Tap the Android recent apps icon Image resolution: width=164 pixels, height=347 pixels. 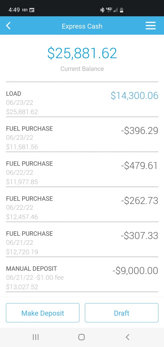[35, 337]
